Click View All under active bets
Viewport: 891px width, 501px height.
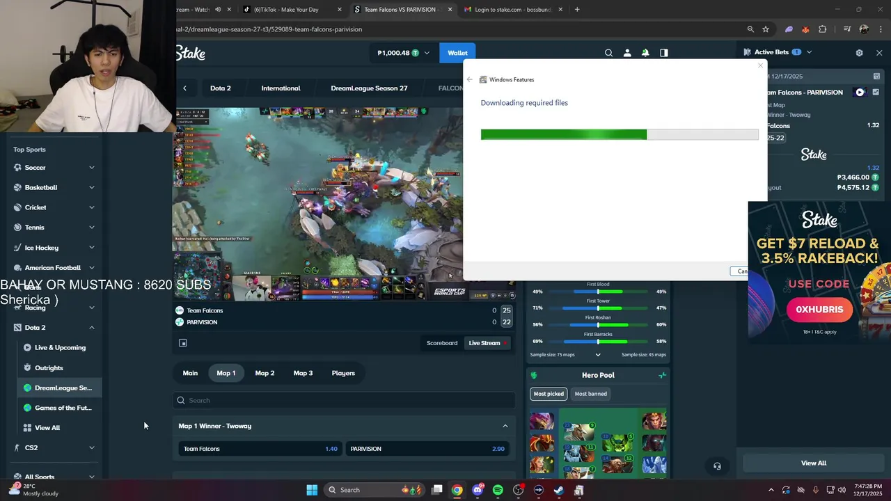point(813,463)
